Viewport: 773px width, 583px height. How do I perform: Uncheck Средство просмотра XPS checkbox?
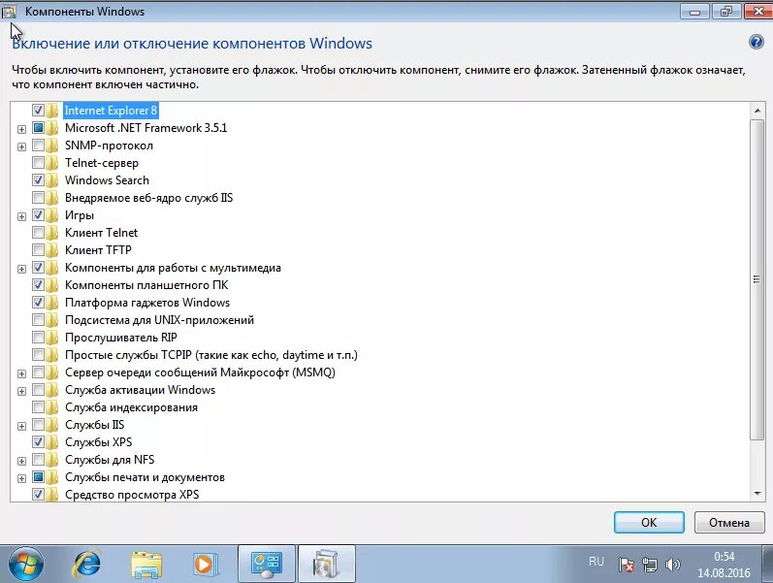click(38, 494)
